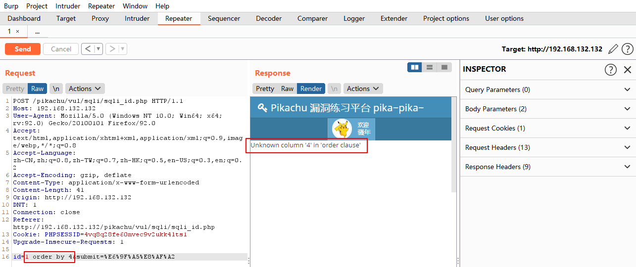
Task: Send the request
Action: (23, 49)
